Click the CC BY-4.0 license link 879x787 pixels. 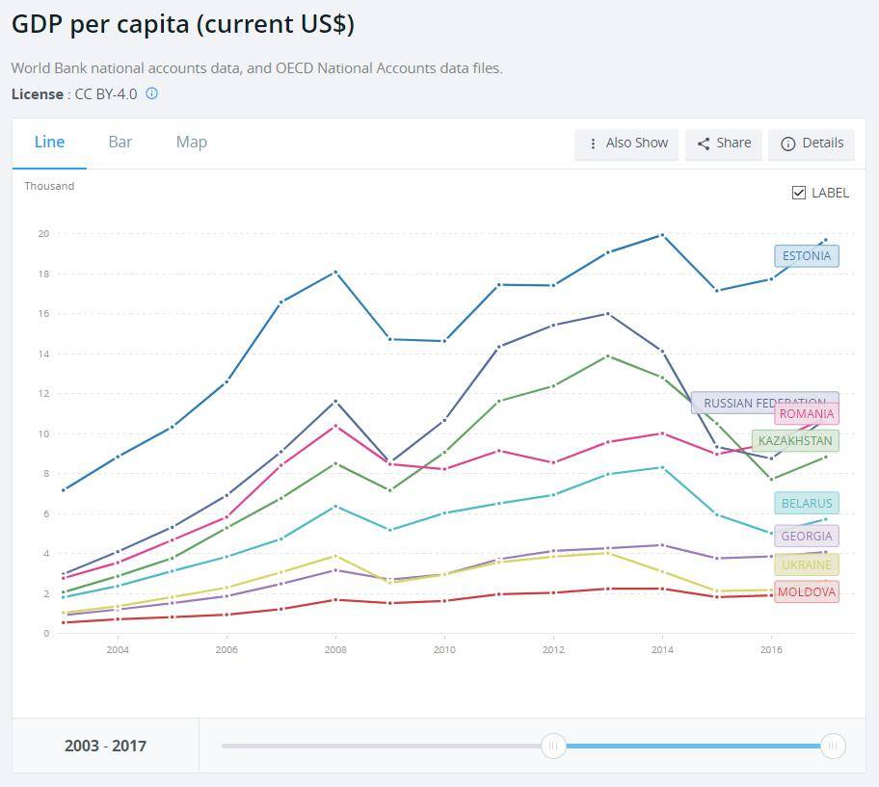[105, 93]
